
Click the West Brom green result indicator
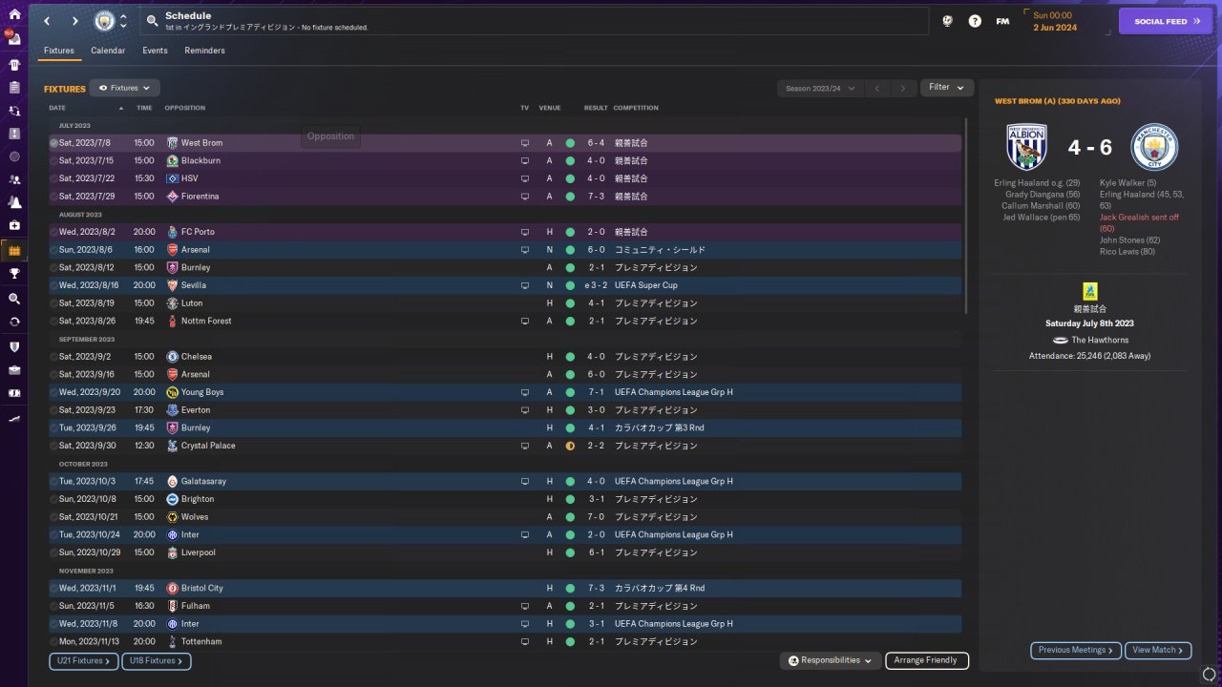click(570, 143)
